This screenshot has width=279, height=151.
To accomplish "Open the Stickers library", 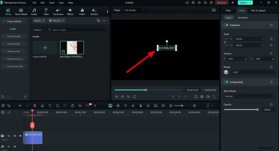I will click(94, 12).
